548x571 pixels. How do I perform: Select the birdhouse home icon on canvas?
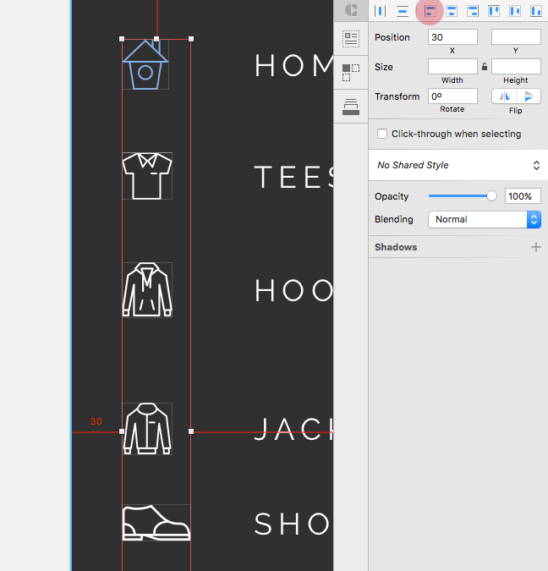[145, 64]
